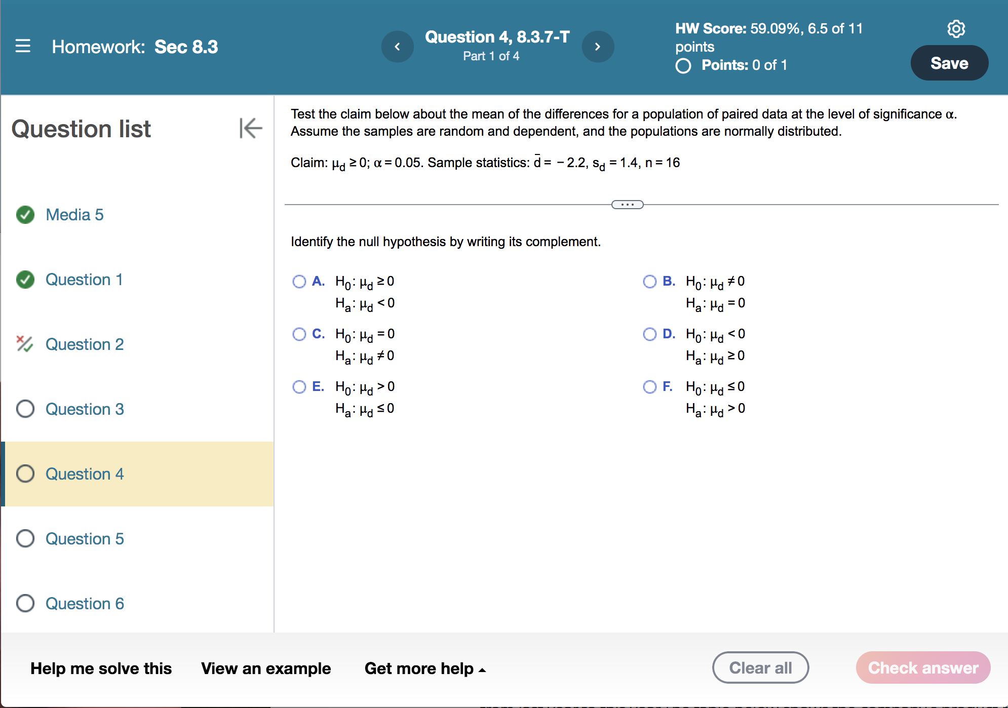Select answer option A radio button
Screen dimensions: 1008x708
pyautogui.click(x=299, y=282)
